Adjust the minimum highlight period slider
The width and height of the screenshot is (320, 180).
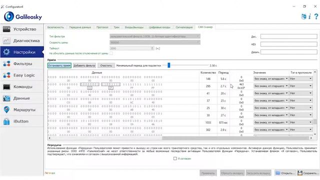coord(169,65)
